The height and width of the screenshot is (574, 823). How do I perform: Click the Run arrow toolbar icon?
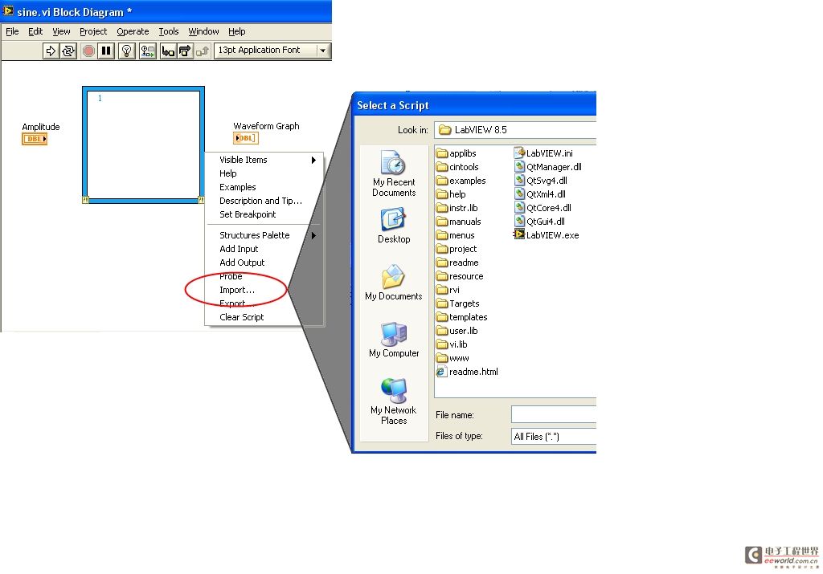click(51, 51)
